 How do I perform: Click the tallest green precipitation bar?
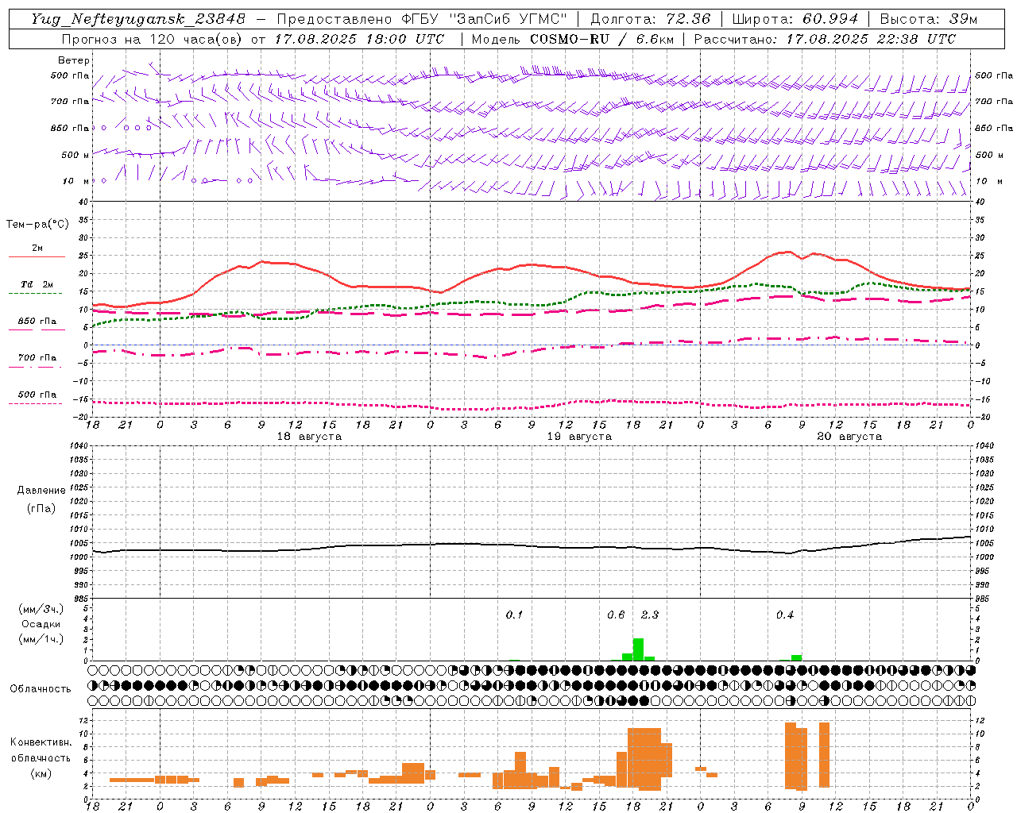[x=638, y=649]
